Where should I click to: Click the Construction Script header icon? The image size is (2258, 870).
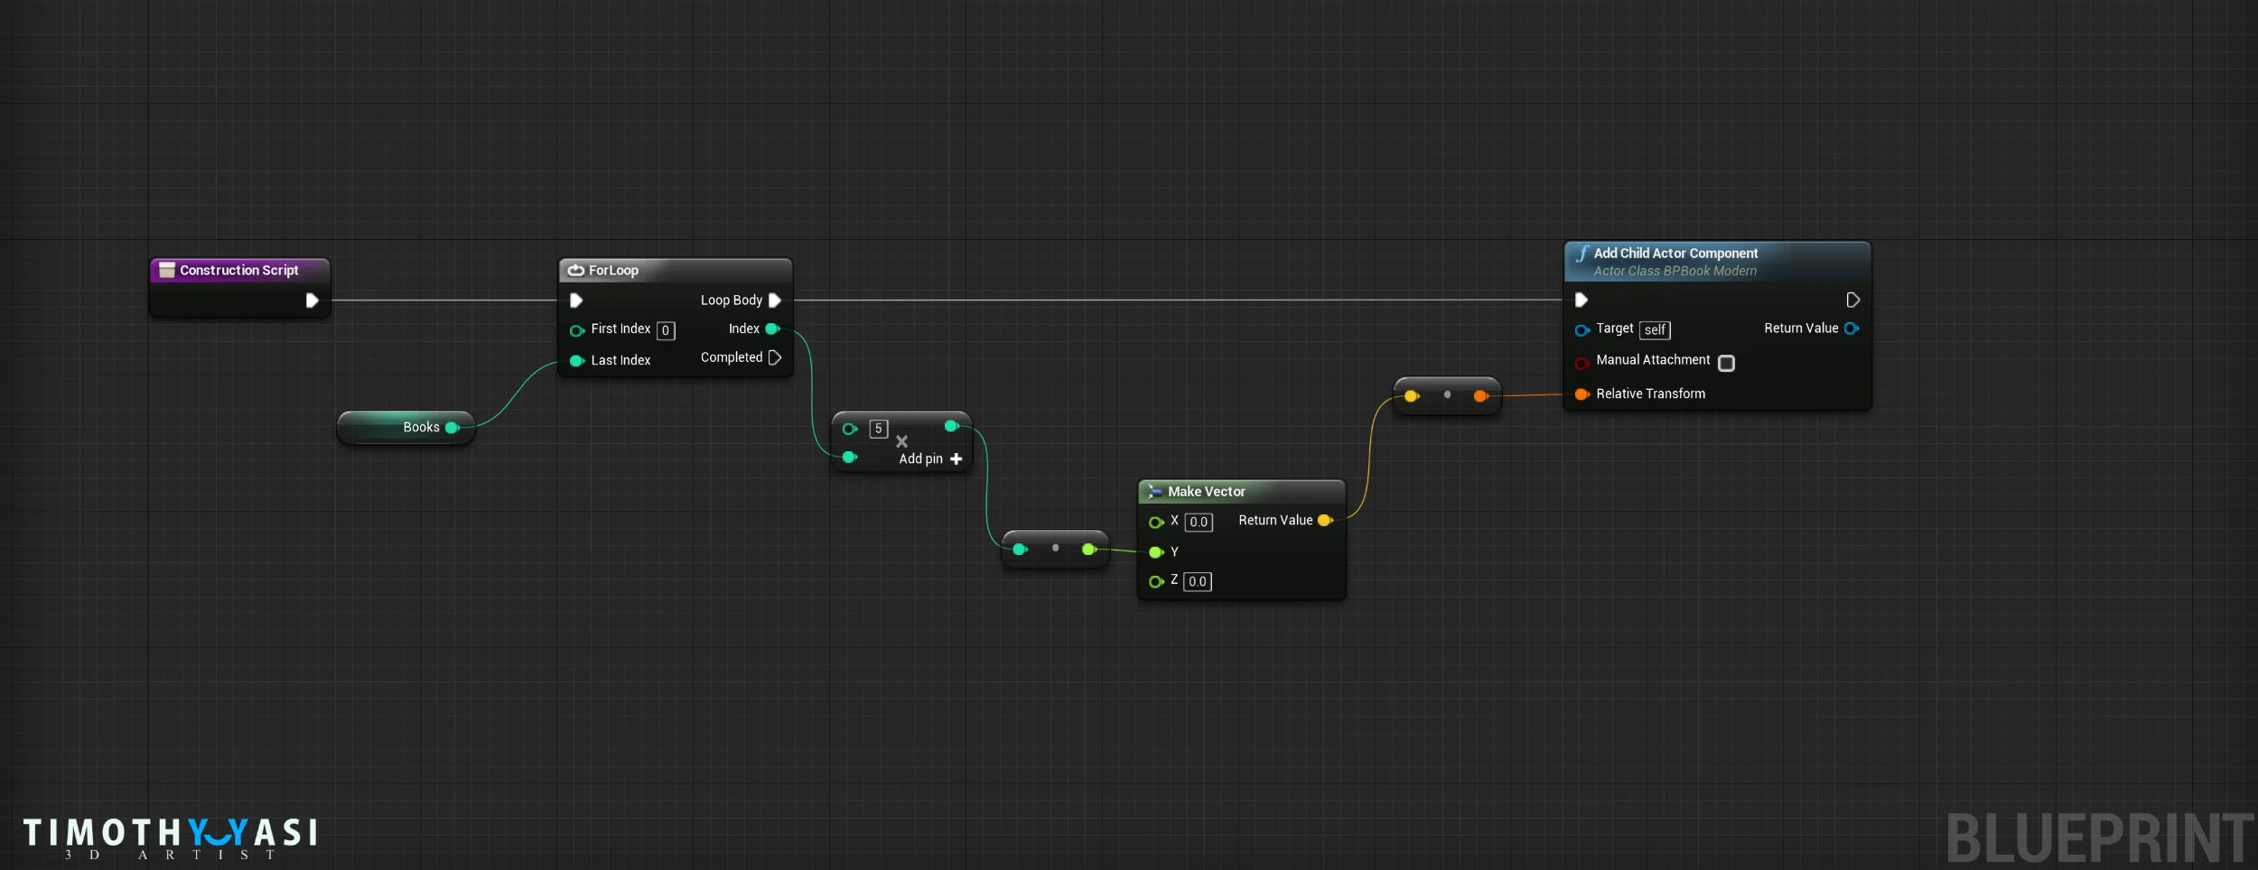tap(167, 270)
